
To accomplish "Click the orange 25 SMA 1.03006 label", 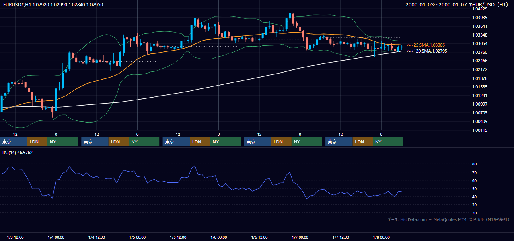I will tap(426, 45).
